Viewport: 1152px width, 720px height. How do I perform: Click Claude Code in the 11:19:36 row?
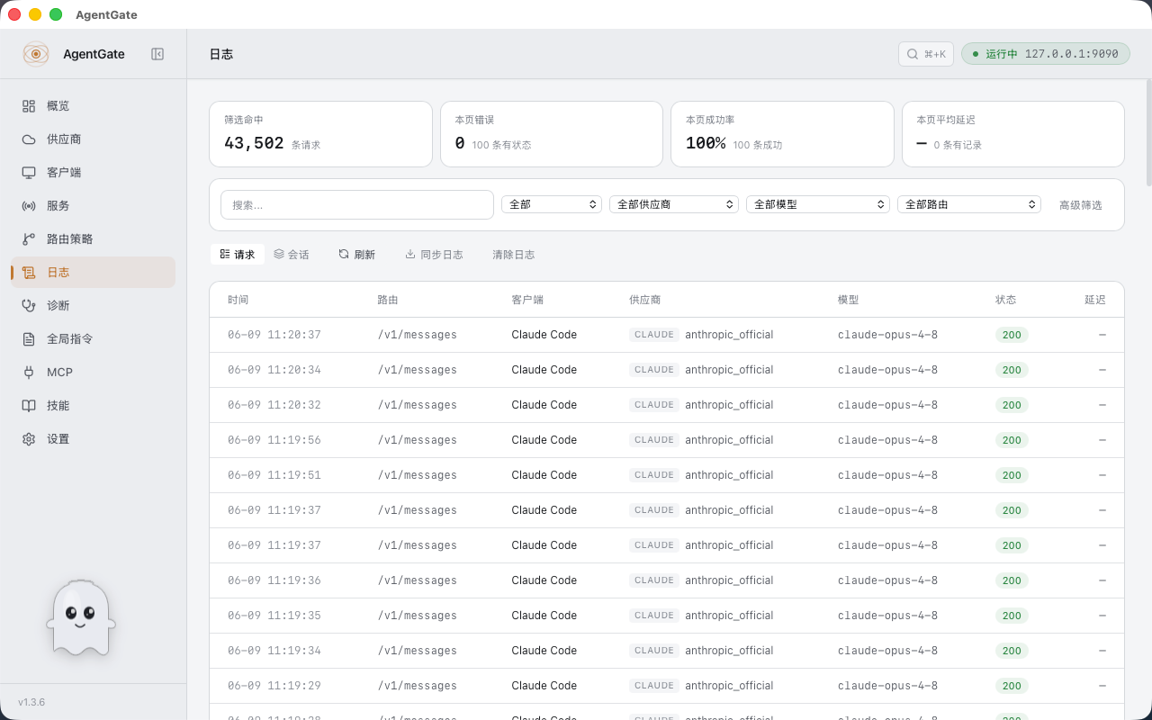coord(544,580)
